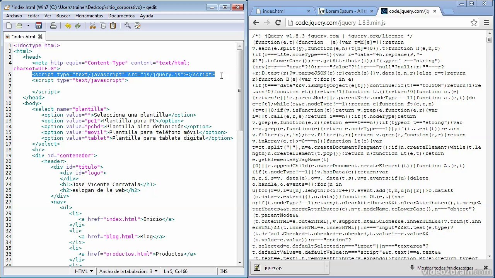This screenshot has width=495, height=278.
Task: Click the body tag on line 9
Action: (32, 103)
